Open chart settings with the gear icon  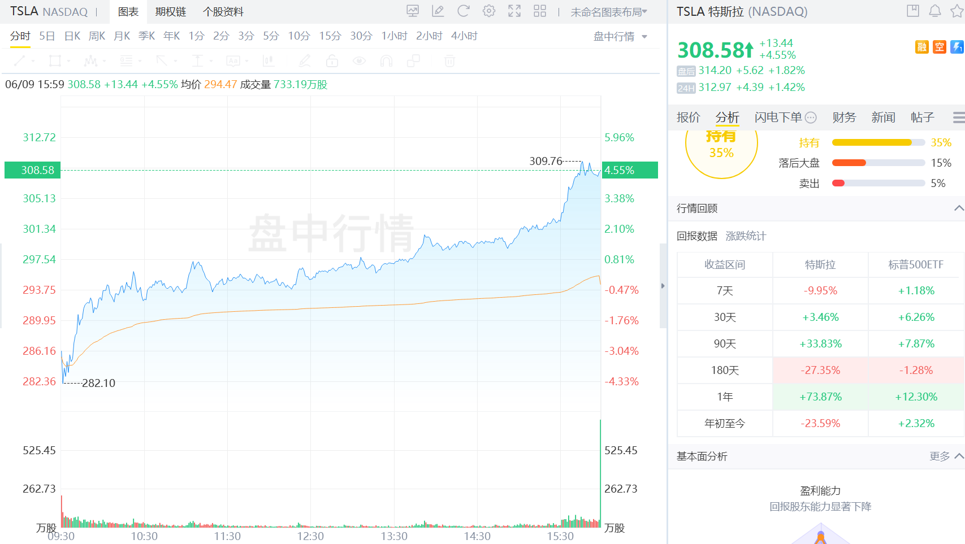488,11
